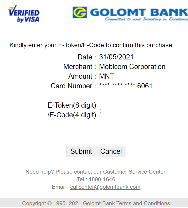Click the 'Kindly enter your E-Token' instruction text
The image size is (188, 208).
click(x=92, y=45)
